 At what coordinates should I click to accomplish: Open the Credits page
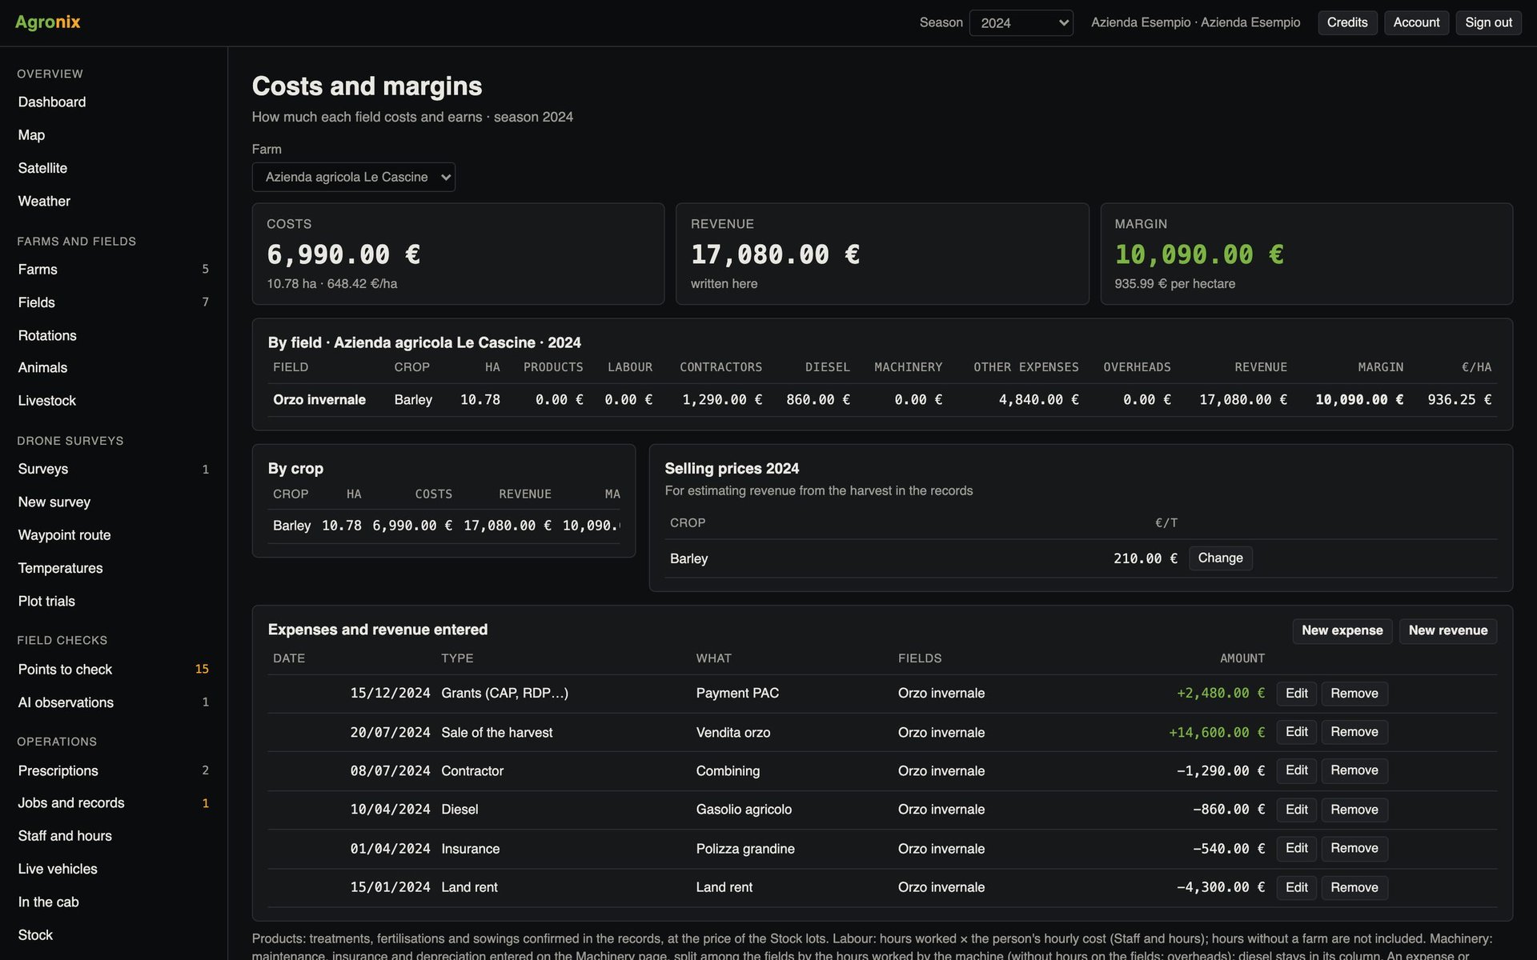click(1347, 22)
